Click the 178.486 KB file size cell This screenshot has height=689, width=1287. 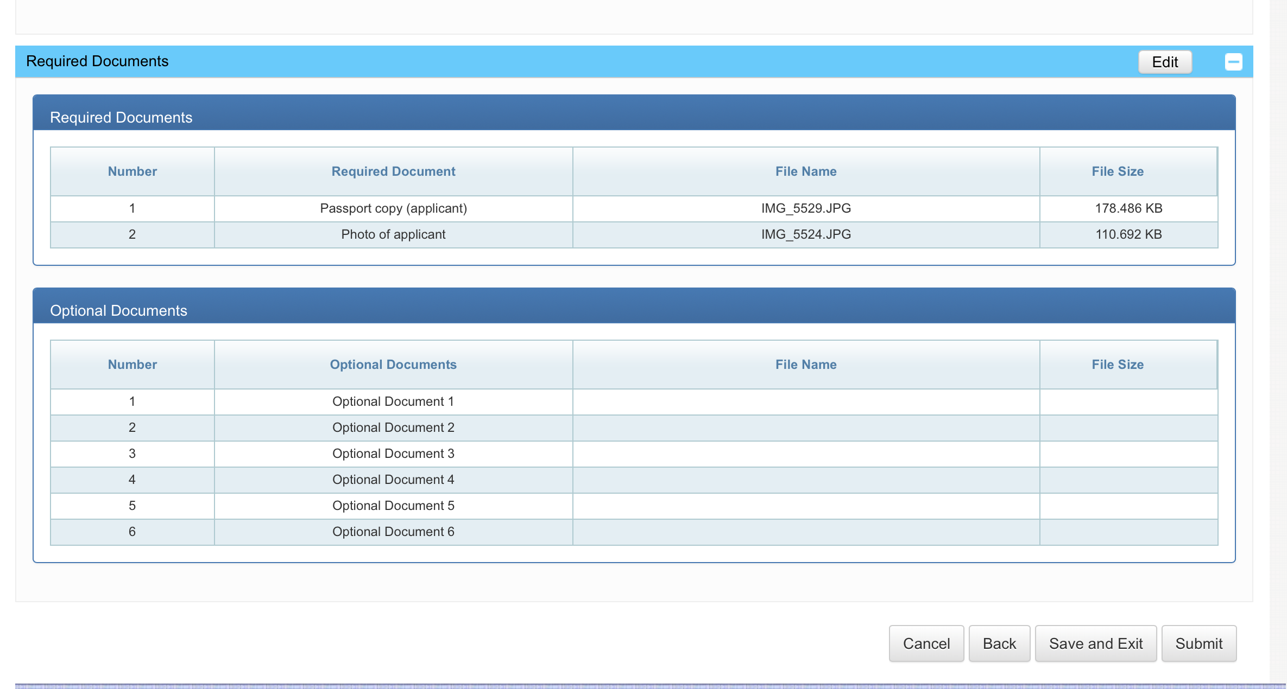pyautogui.click(x=1128, y=208)
